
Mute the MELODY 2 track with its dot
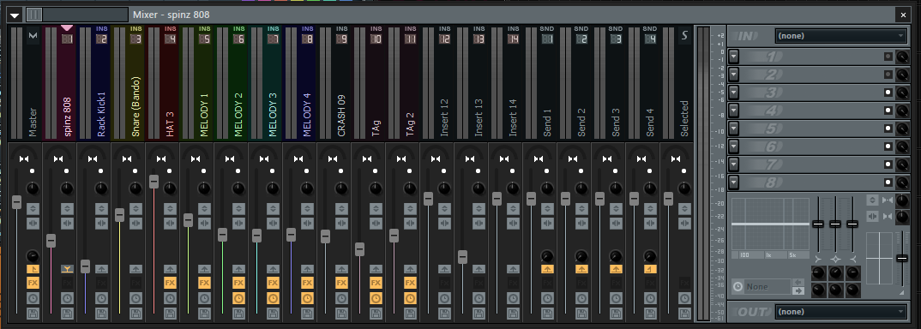[x=238, y=171]
